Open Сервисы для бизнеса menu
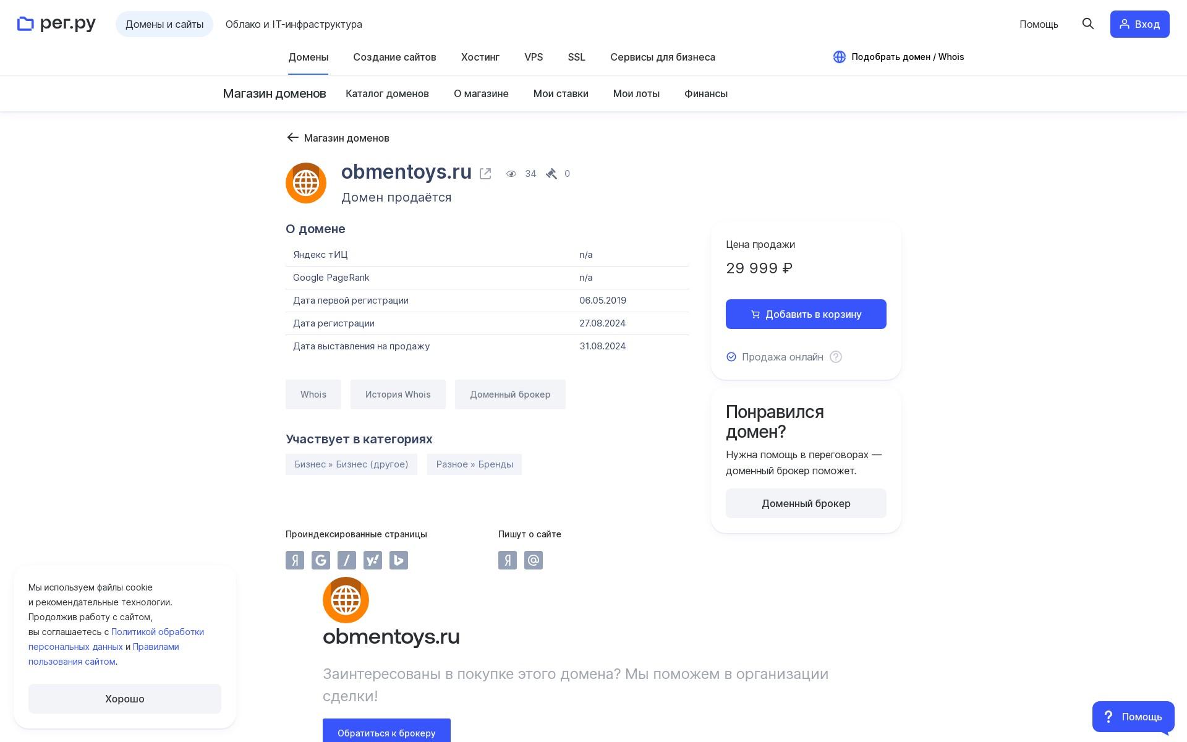 click(663, 57)
